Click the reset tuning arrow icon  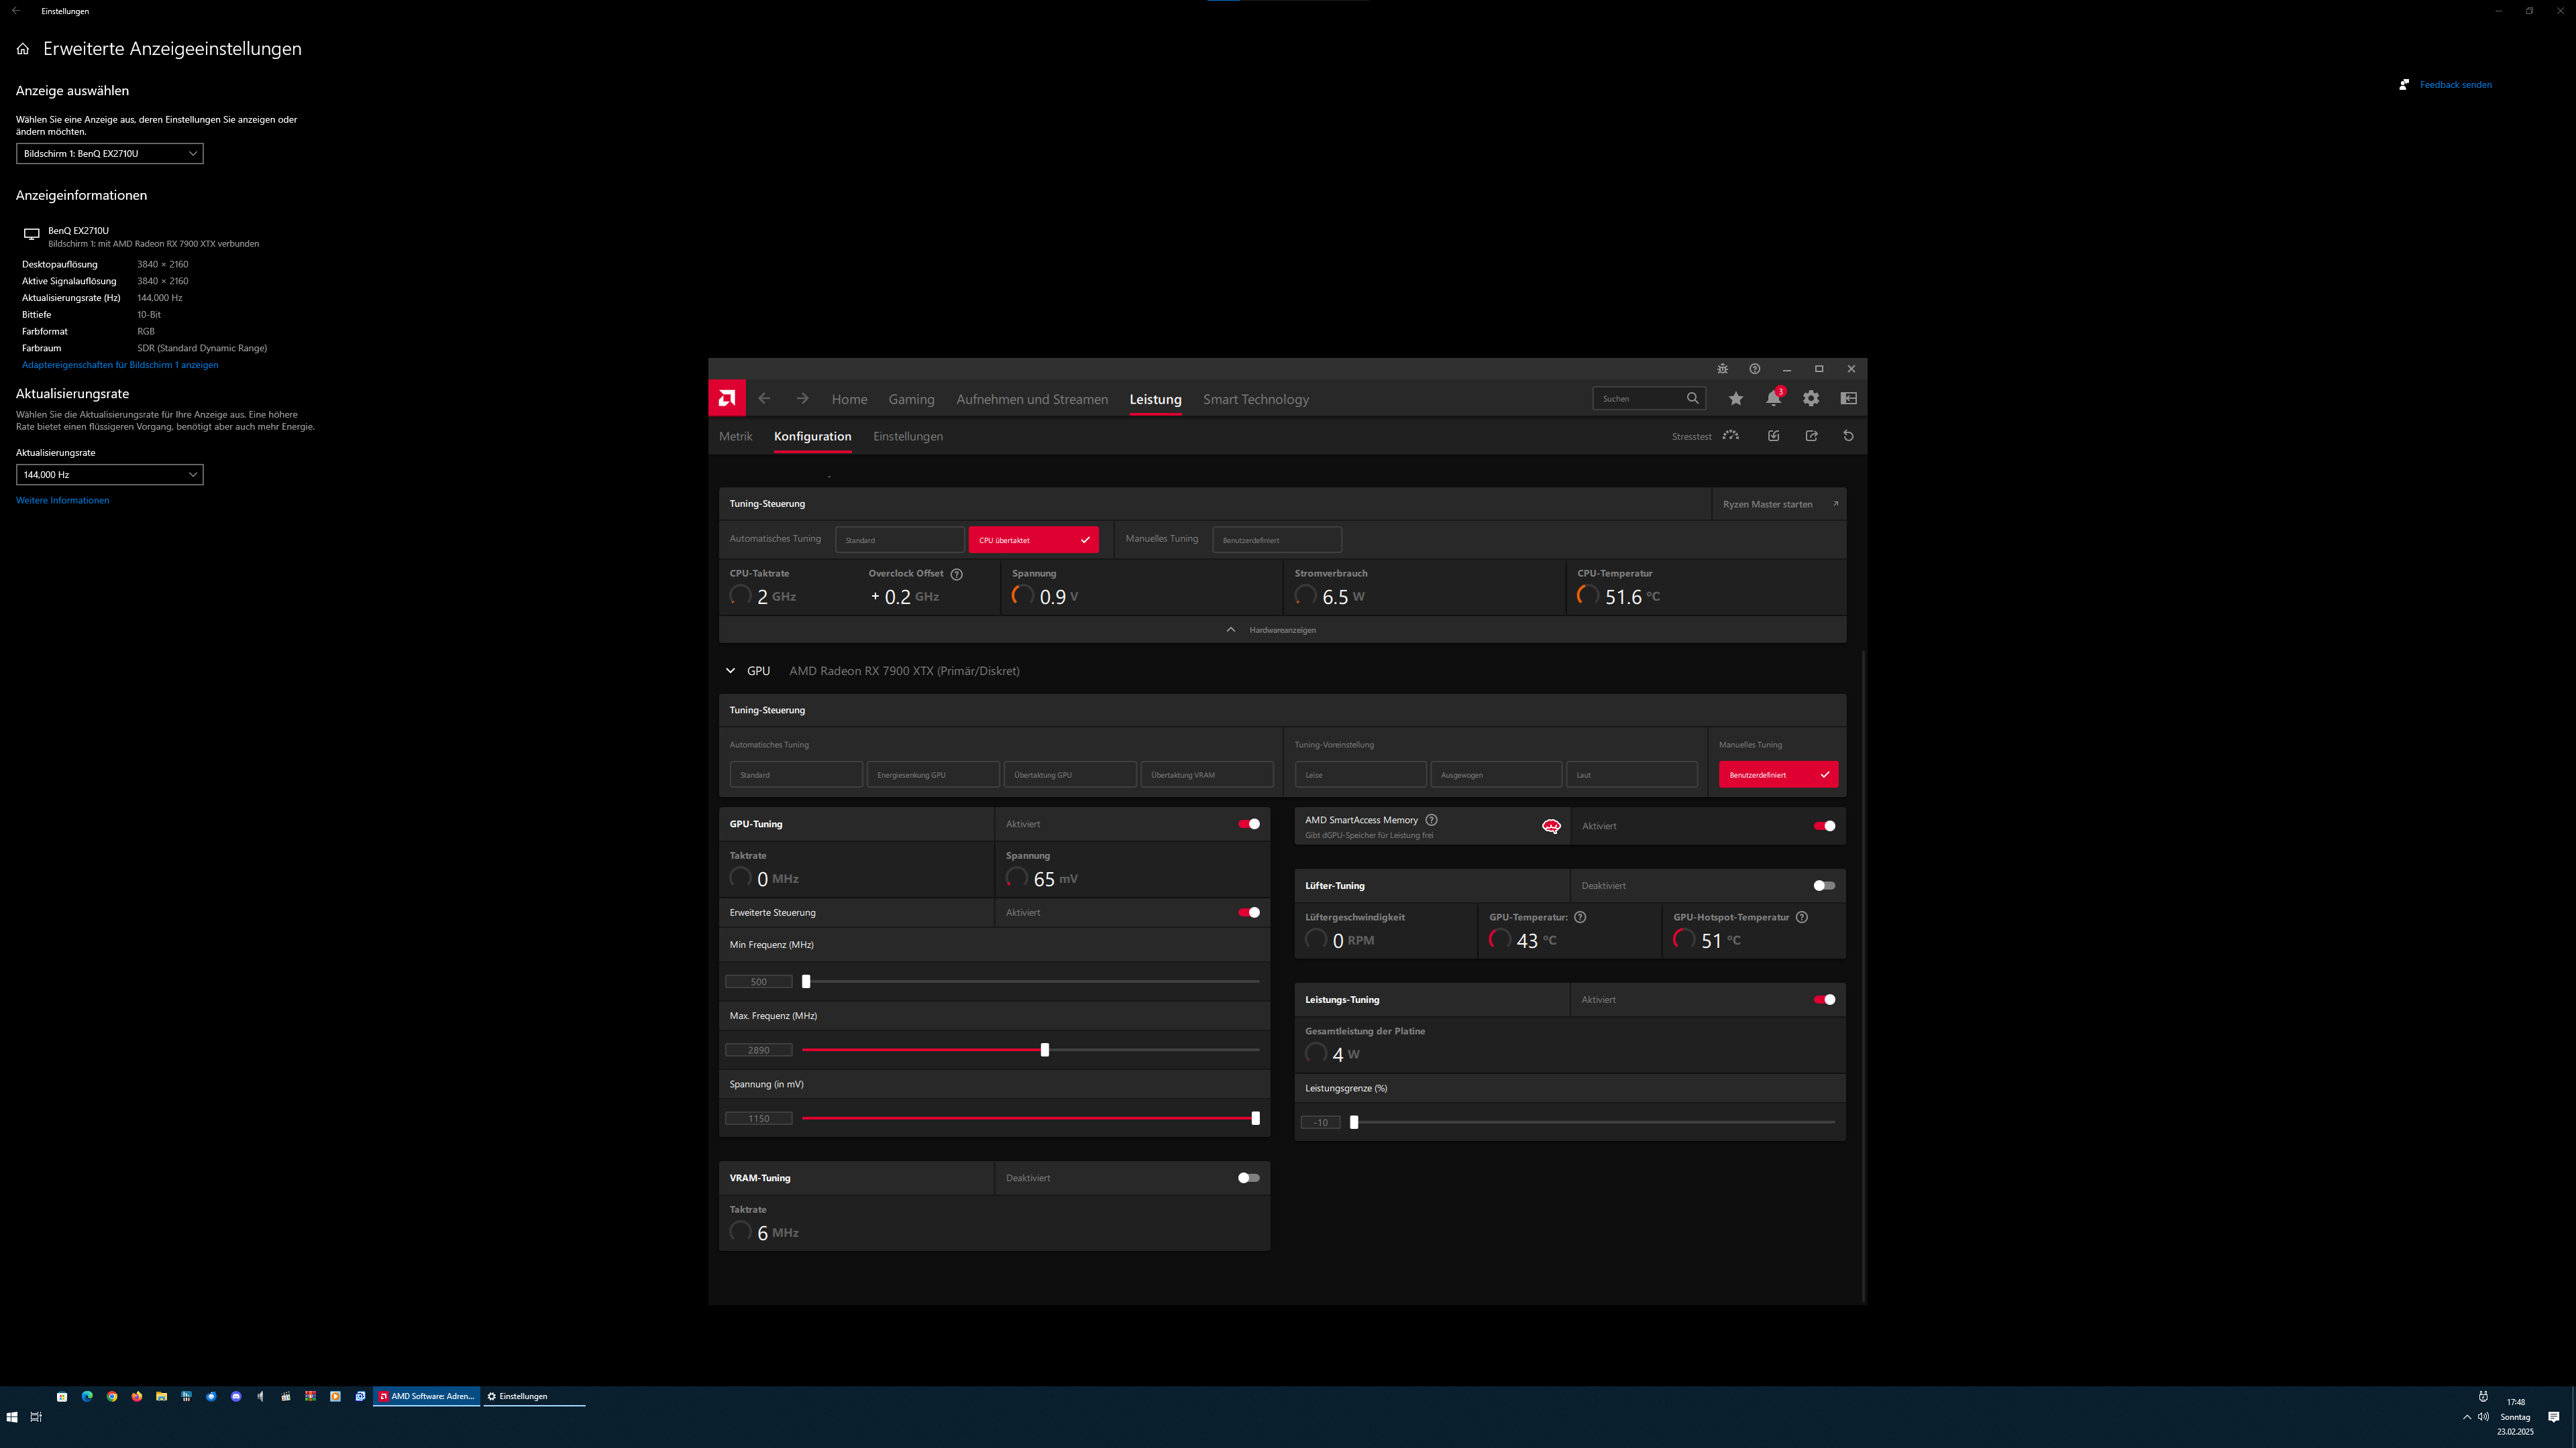tap(1848, 436)
